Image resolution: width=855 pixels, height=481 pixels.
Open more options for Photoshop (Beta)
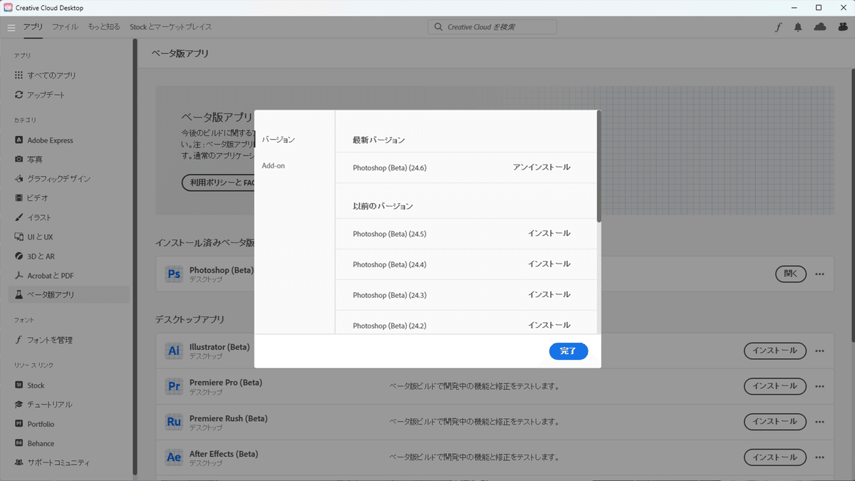820,274
